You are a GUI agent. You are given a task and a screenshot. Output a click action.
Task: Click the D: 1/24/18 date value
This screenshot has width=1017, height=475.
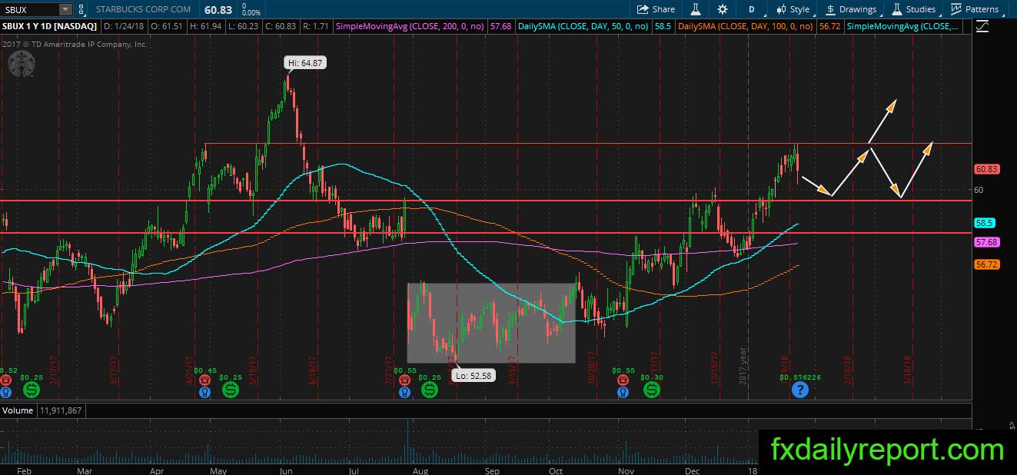point(124,26)
